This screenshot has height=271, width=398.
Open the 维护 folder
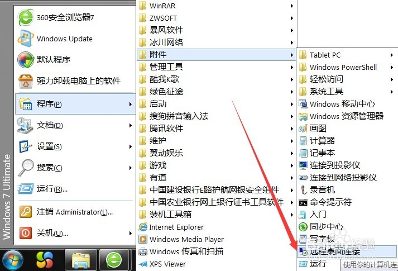[216, 141]
